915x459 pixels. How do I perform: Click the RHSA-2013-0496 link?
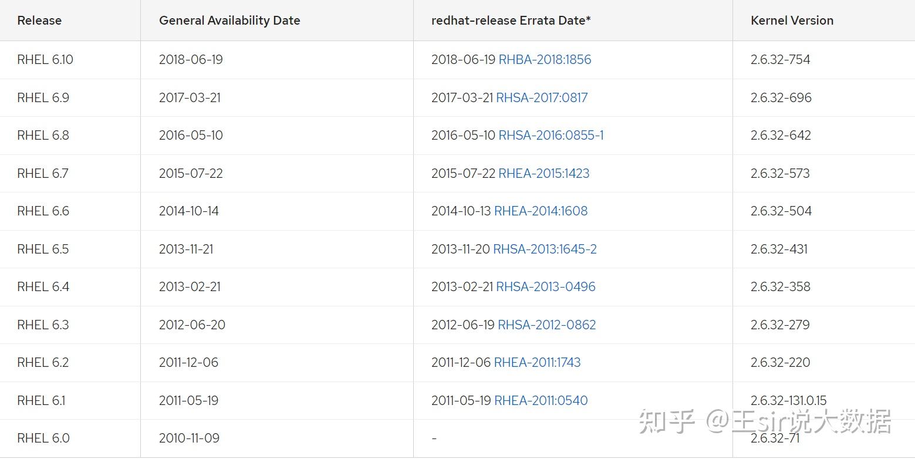pyautogui.click(x=545, y=286)
